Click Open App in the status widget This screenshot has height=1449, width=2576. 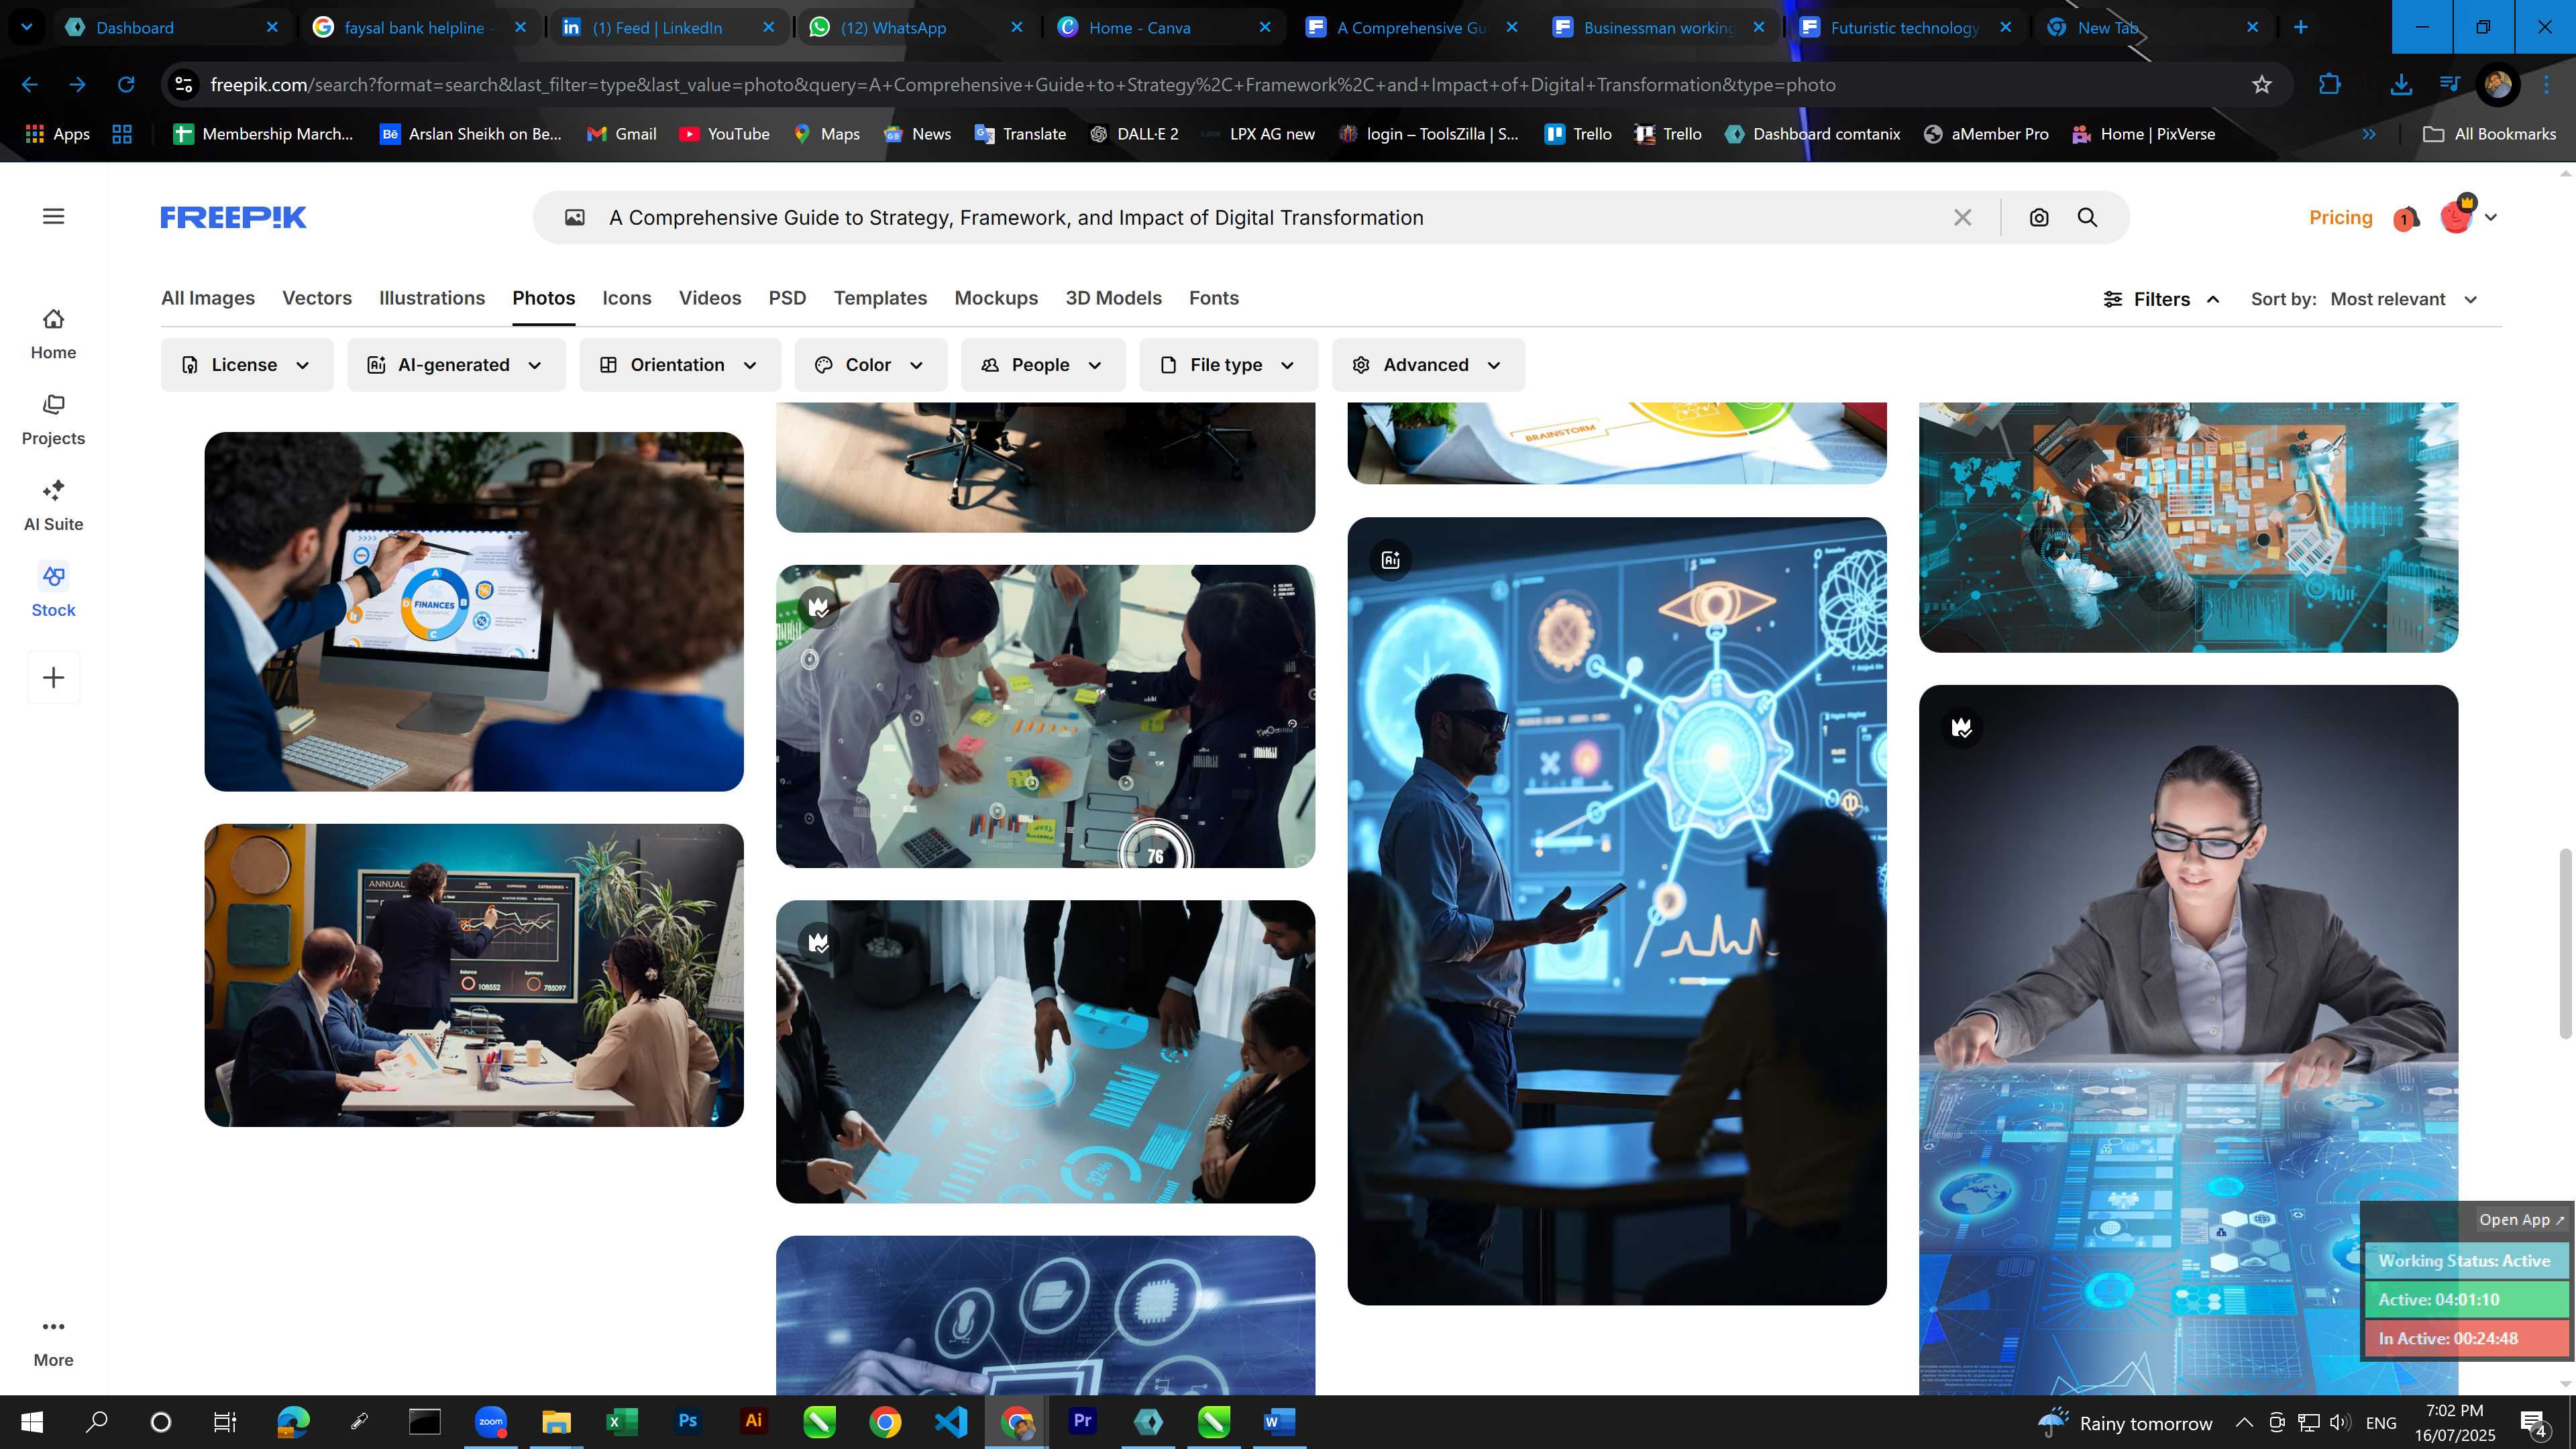(x=2521, y=1219)
